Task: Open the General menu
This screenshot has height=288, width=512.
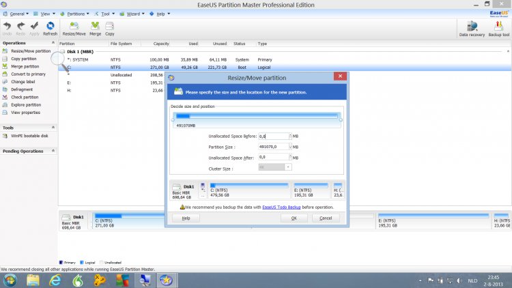Action: [x=16, y=14]
